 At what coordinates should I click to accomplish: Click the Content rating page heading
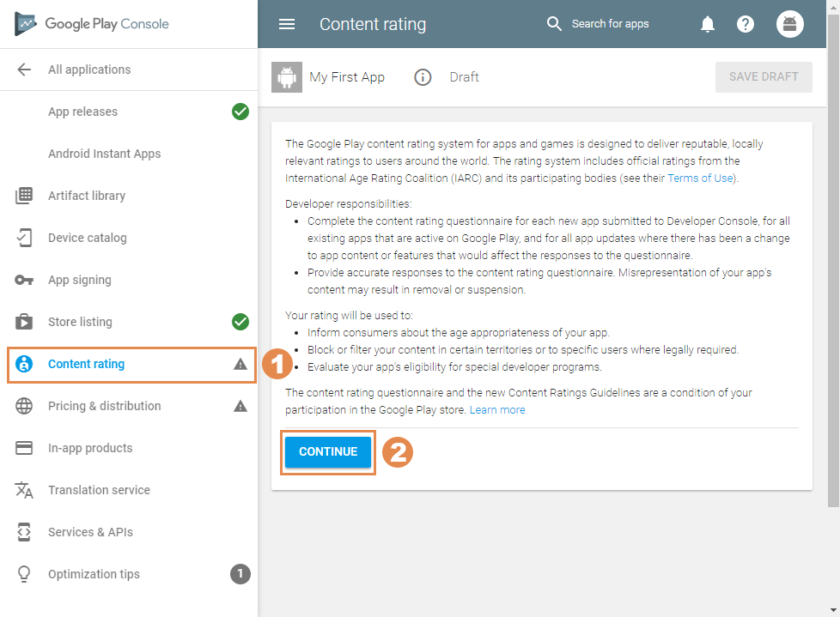(373, 24)
